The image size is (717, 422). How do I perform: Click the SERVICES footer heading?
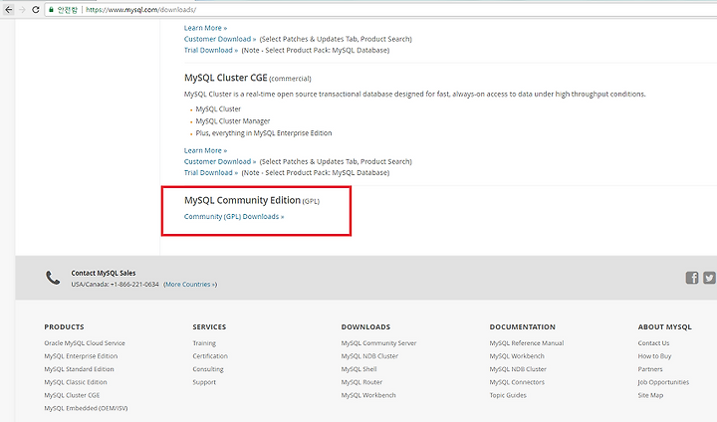[209, 326]
